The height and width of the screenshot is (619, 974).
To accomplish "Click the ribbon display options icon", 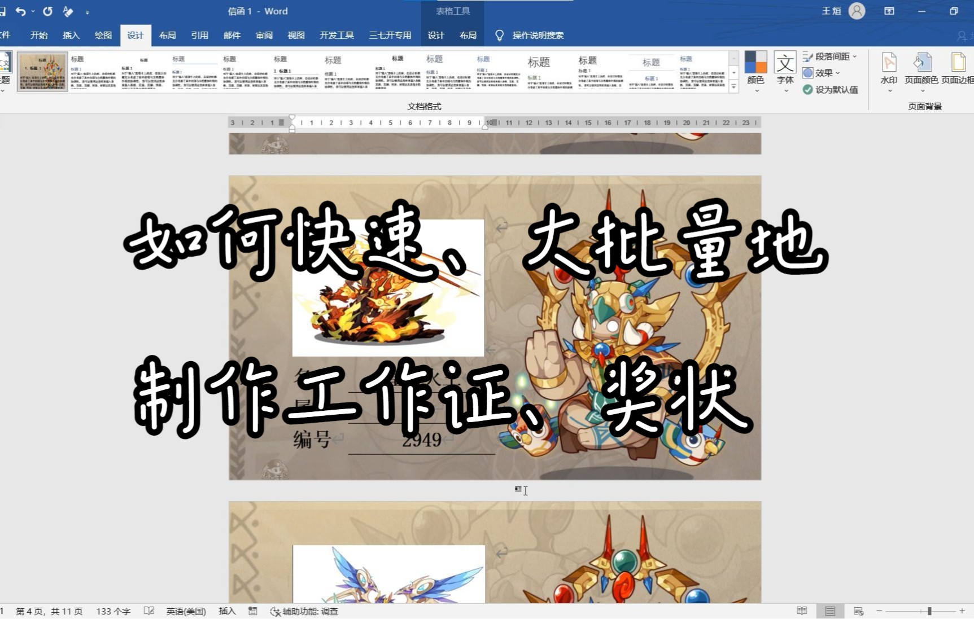I will pos(889,11).
